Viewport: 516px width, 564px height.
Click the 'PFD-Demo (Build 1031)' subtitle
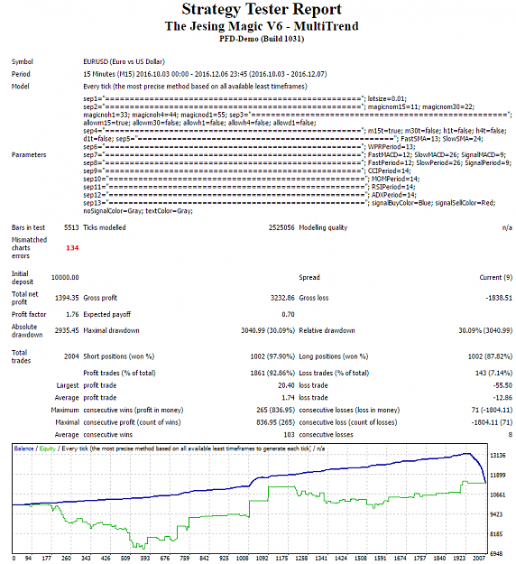pos(262,39)
